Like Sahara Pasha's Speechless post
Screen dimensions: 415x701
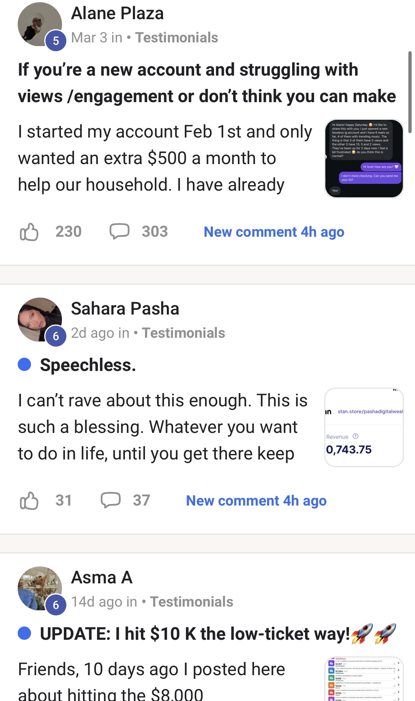click(x=29, y=501)
